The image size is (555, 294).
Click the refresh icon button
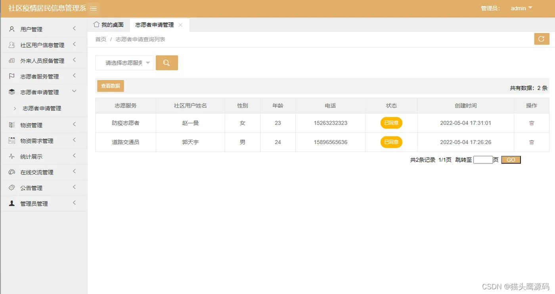[x=542, y=39]
